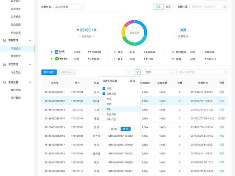Open the filter funnel icon button
235x176 pixels.
pyautogui.click(x=137, y=72)
